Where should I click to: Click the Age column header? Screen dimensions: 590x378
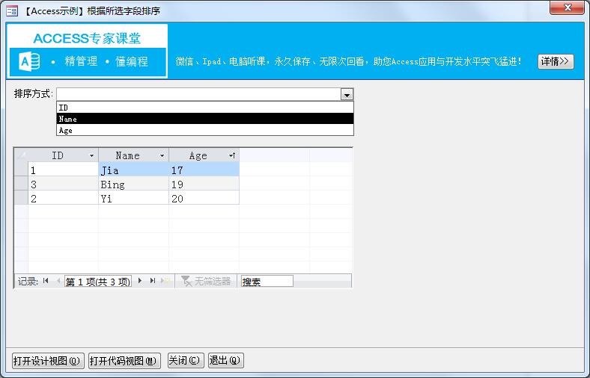point(204,155)
